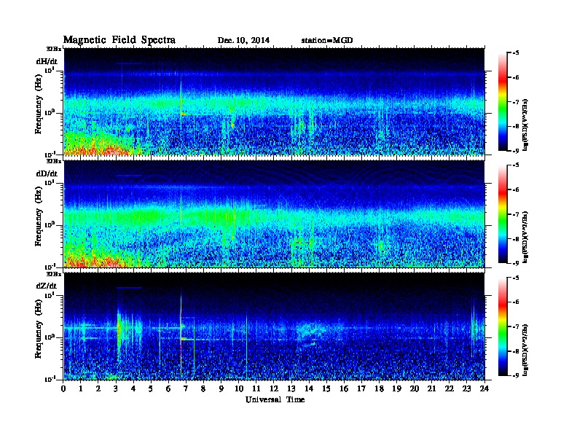Click hour tick label "0" on time axis

(63, 389)
